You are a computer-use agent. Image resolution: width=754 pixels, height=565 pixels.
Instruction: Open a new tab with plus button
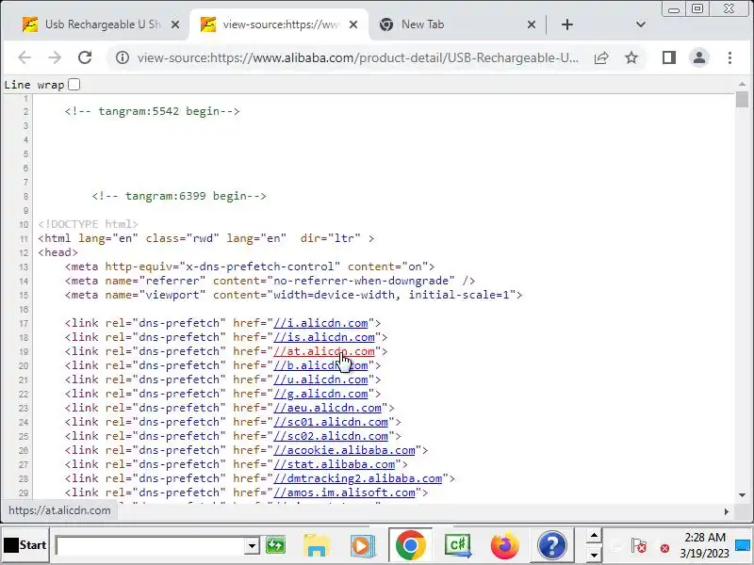[x=567, y=24]
